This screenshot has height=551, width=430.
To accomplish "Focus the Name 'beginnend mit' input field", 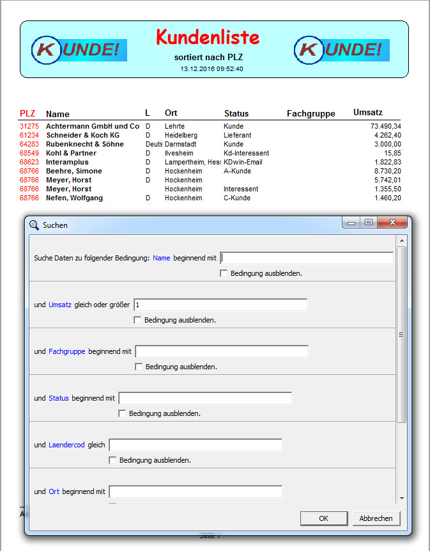I will pyautogui.click(x=307, y=258).
